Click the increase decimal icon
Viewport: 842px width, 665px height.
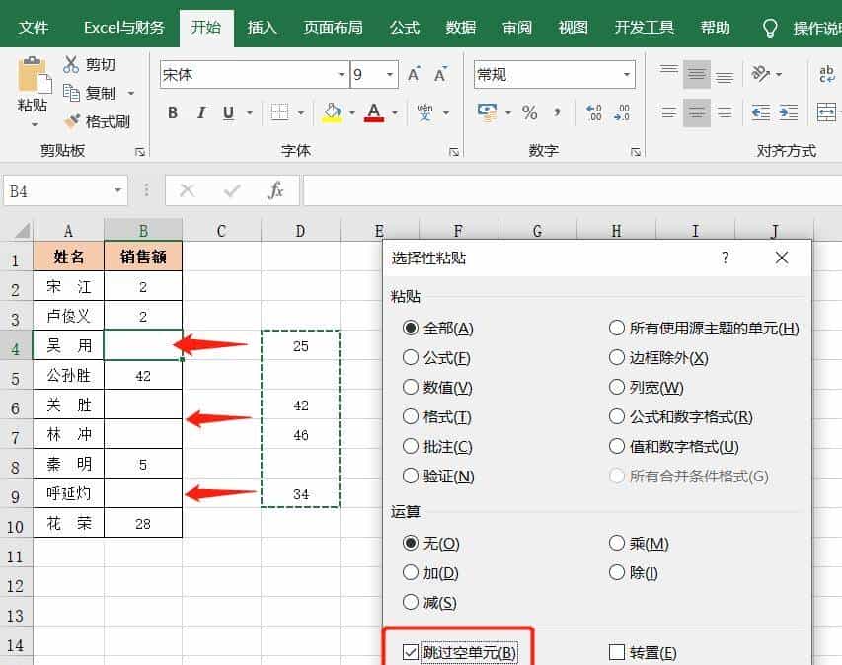click(592, 112)
